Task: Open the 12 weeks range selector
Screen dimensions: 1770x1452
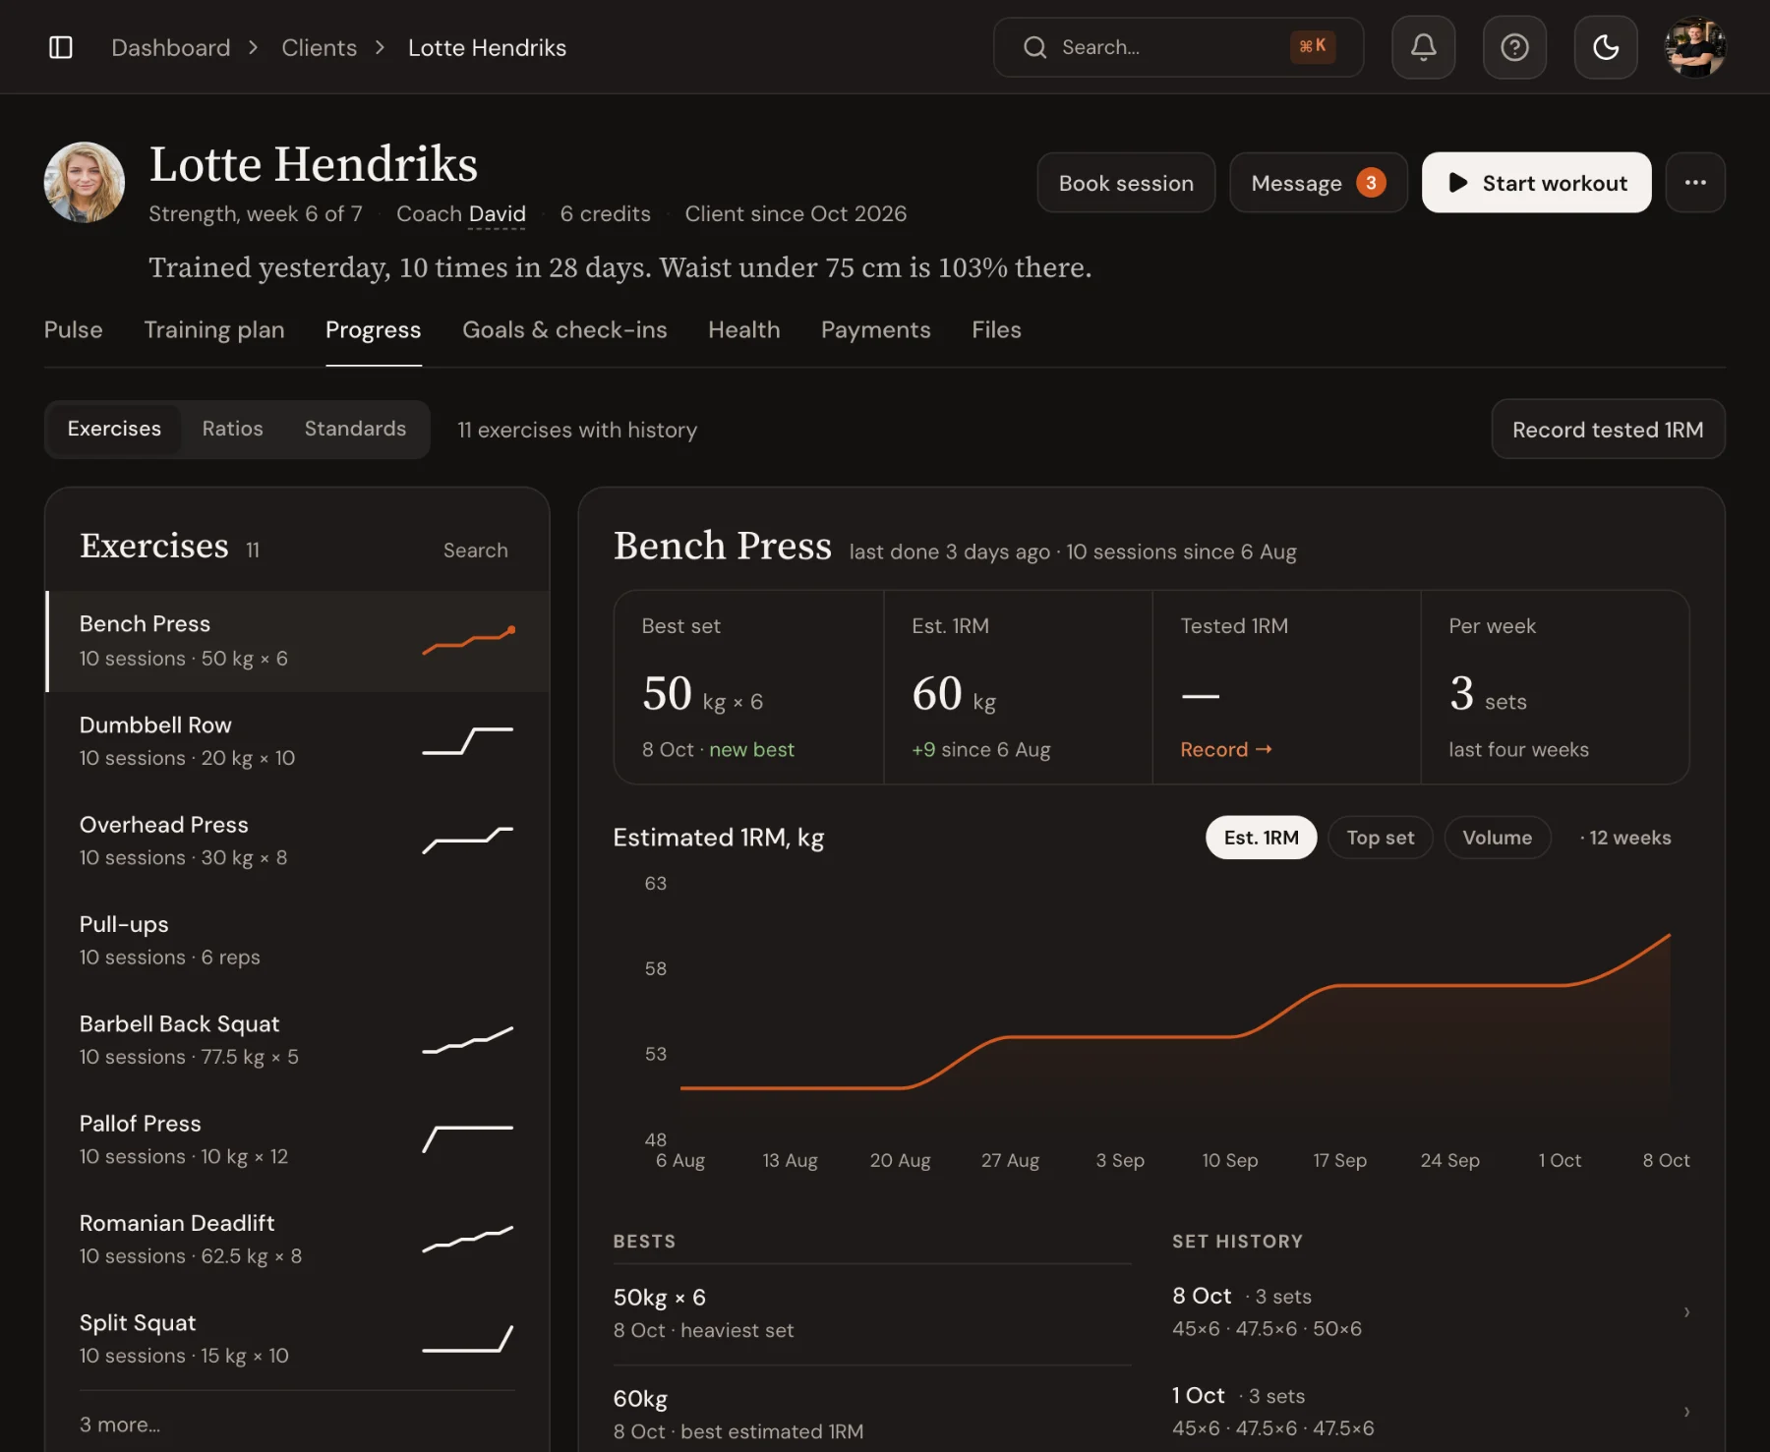Action: [x=1625, y=838]
